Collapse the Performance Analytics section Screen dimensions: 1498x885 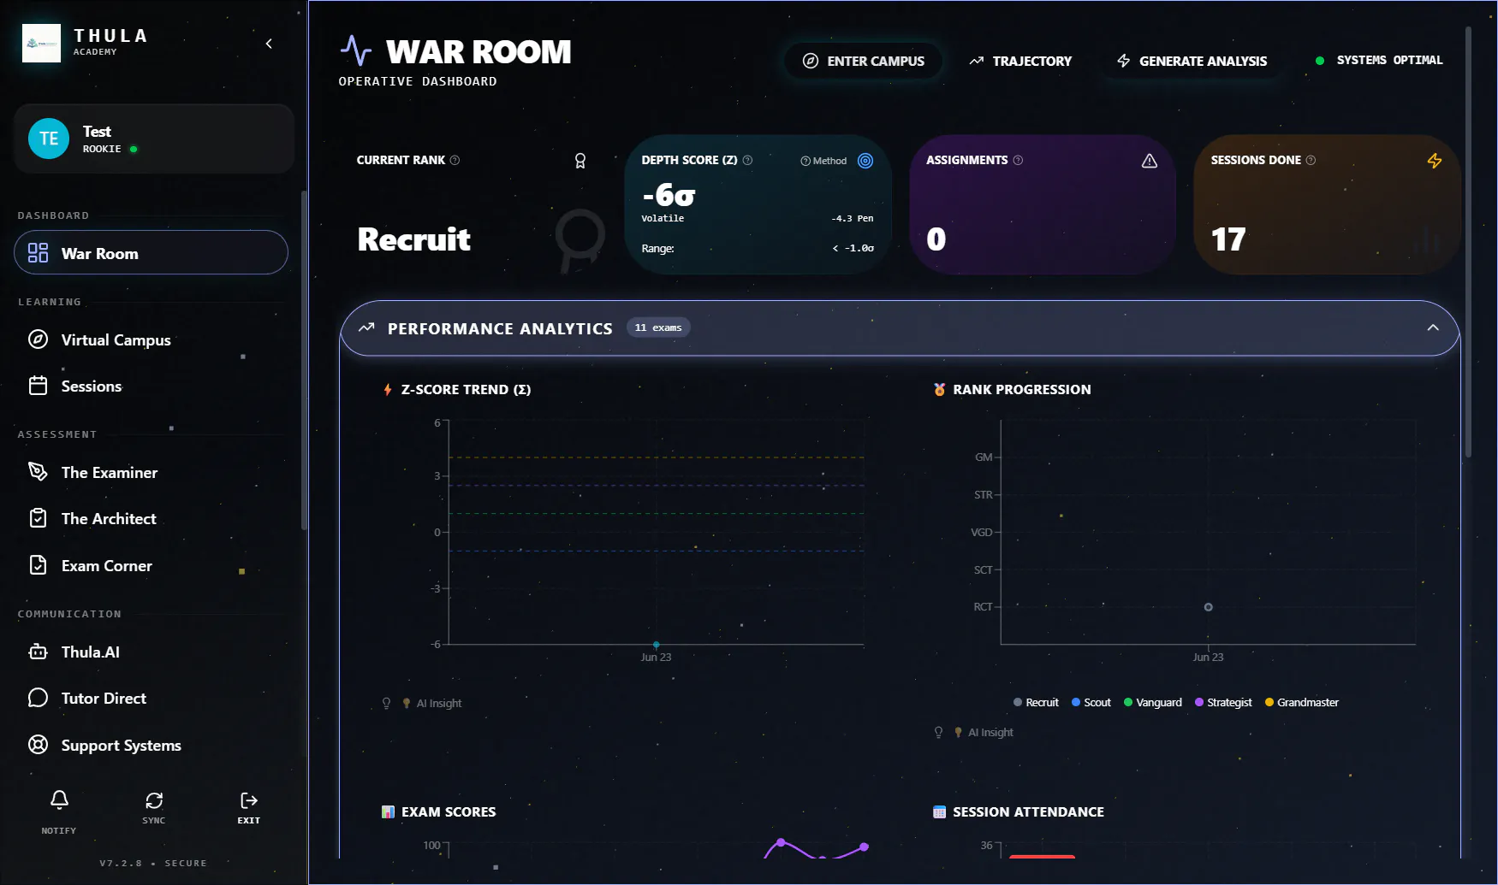pos(1433,327)
